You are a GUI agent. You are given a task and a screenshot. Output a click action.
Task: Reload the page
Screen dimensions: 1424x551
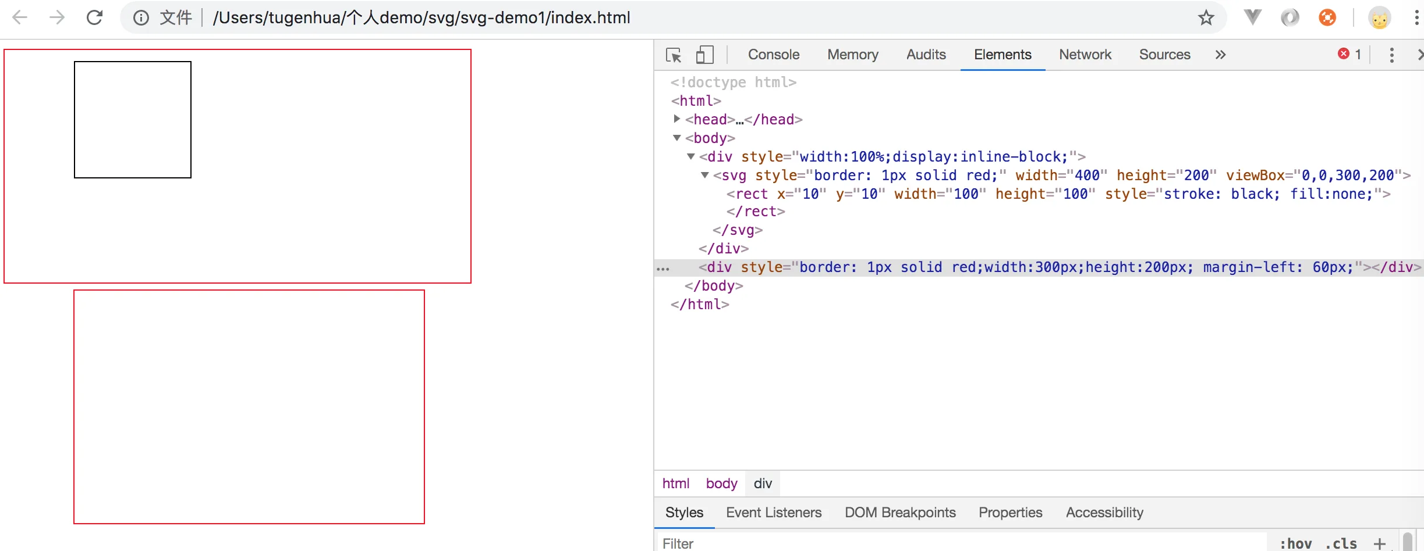(x=94, y=17)
